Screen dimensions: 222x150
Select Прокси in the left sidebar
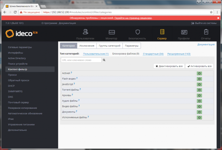(x=12, y=74)
